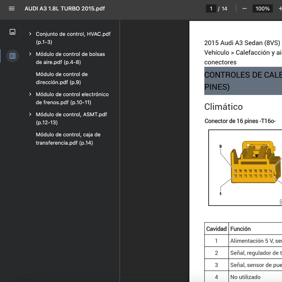Switch sidebar to page thumbnails view
The height and width of the screenshot is (282, 282).
12,32
